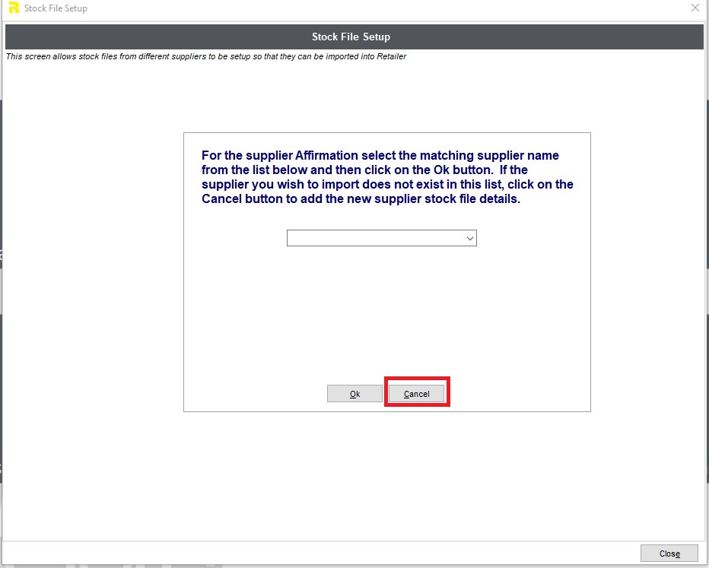Click the line 'supplier you wish to import'
Image resolution: width=709 pixels, height=568 pixels.
(x=387, y=185)
